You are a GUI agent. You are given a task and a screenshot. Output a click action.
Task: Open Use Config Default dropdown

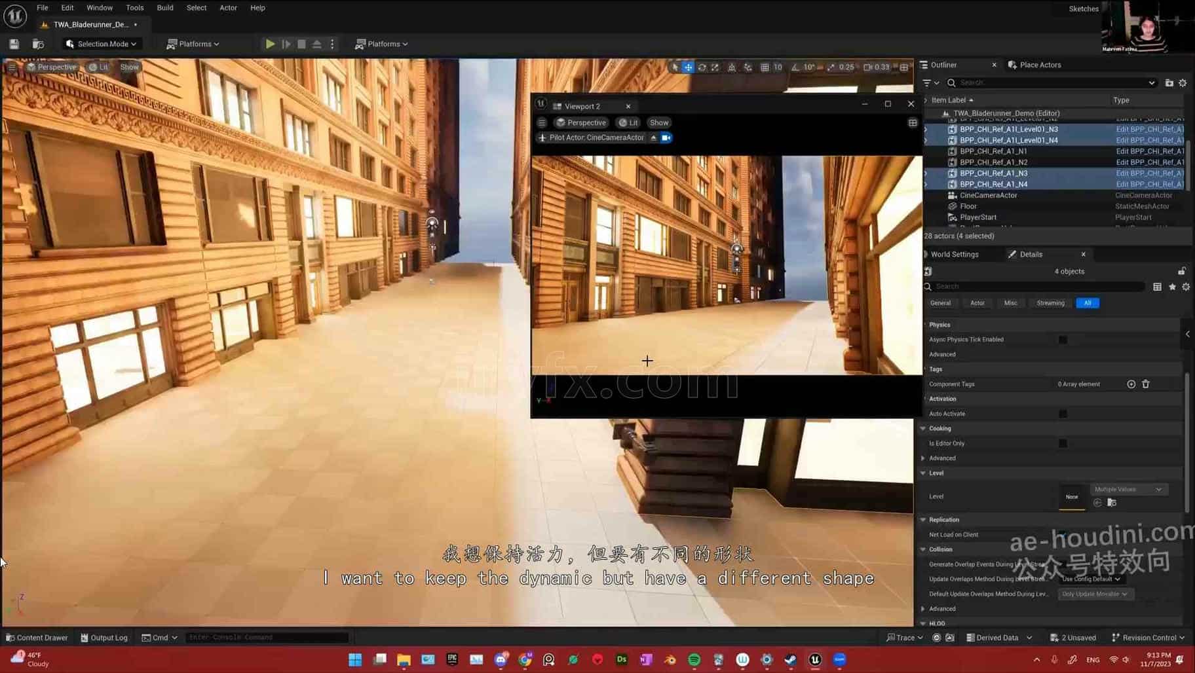(x=1091, y=579)
